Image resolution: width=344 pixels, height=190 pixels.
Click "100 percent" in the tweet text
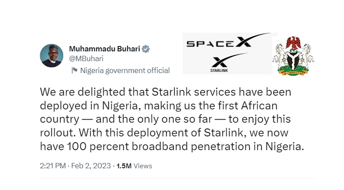tap(87, 147)
